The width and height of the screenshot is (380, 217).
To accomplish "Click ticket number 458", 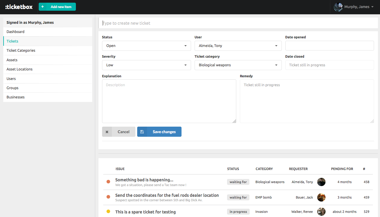I will pos(366,182).
